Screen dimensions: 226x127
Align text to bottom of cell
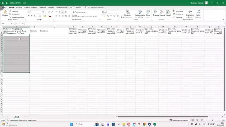click(x=63, y=12)
